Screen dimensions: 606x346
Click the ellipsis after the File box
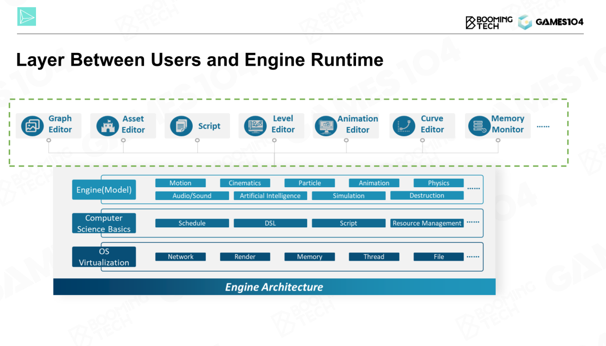[x=472, y=257]
